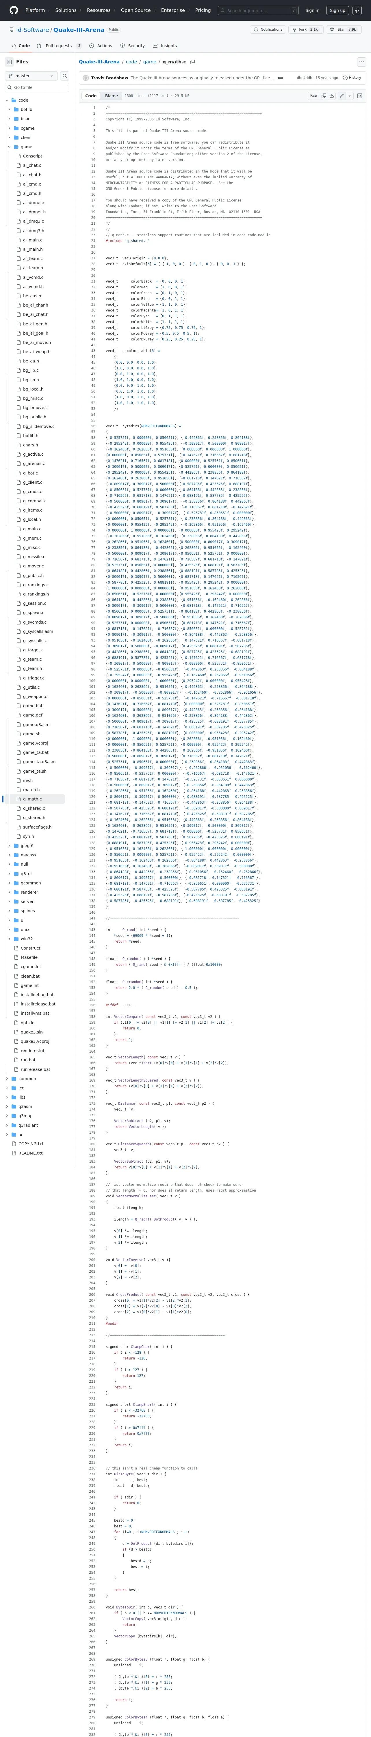
Task: Collapse the file tree side panel icon
Action: (x=10, y=61)
